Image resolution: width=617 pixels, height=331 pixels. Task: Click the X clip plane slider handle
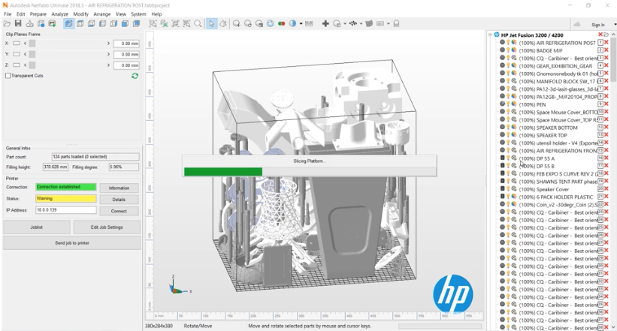(32, 44)
